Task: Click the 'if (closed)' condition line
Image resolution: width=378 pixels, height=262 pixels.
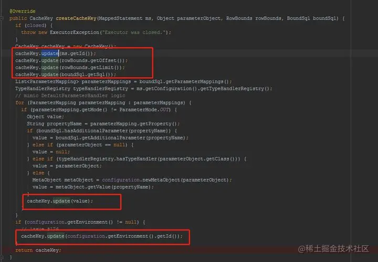Action: pyautogui.click(x=34, y=25)
